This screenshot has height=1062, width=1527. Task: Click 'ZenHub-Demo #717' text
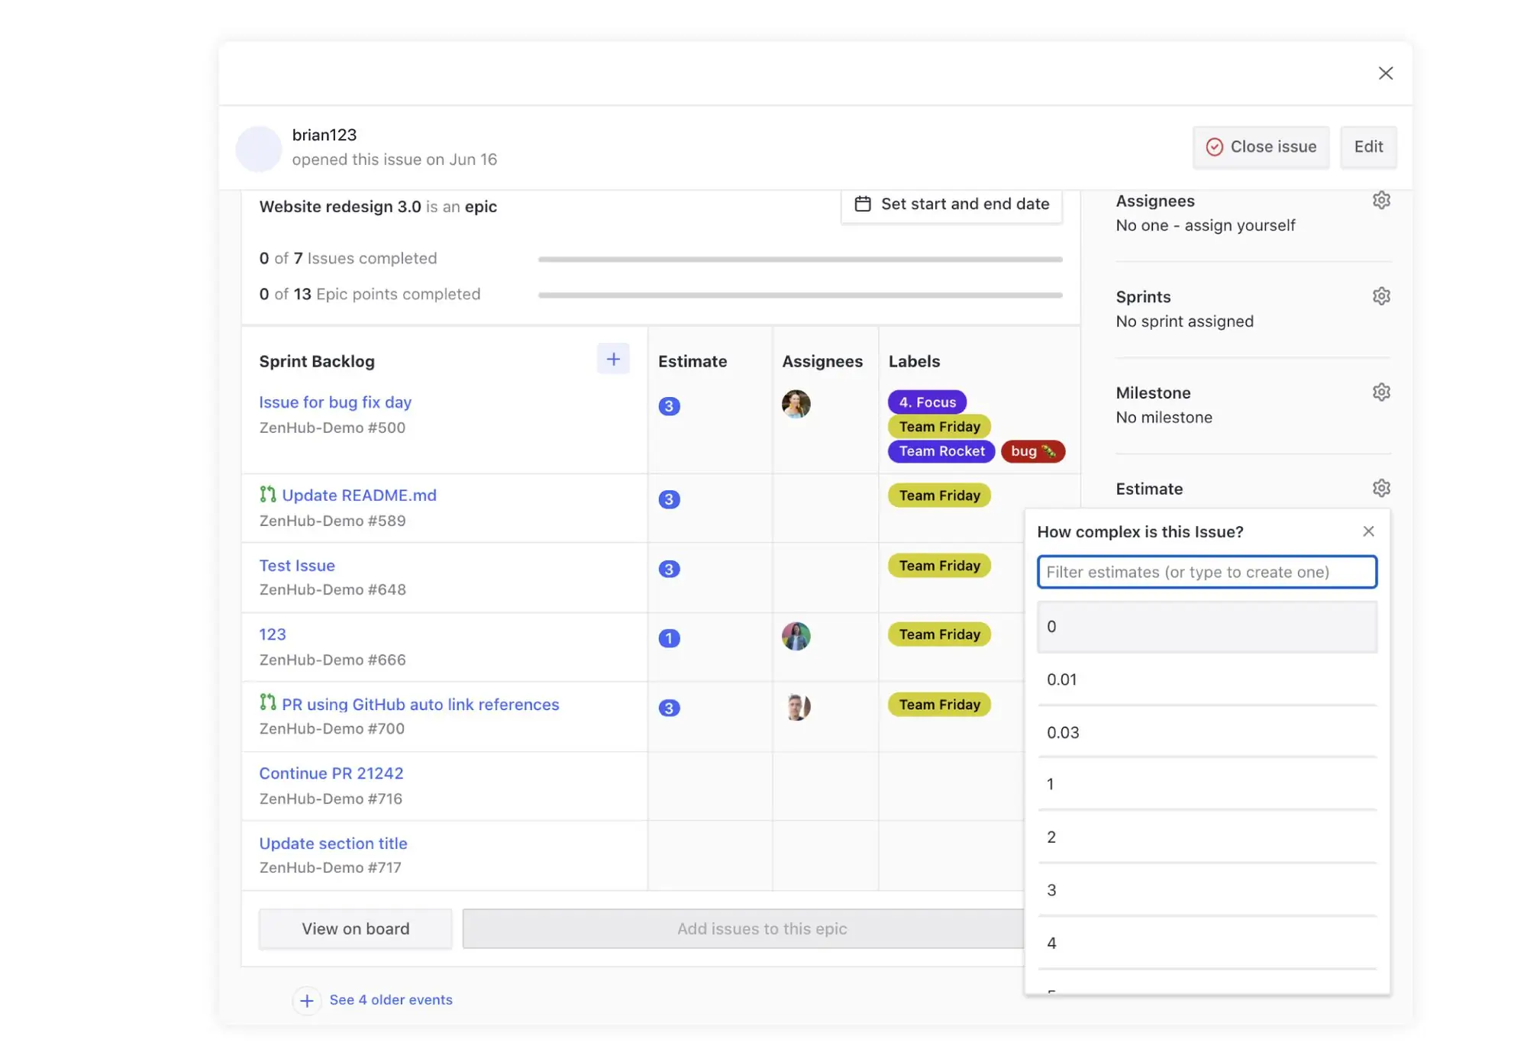pyautogui.click(x=330, y=867)
